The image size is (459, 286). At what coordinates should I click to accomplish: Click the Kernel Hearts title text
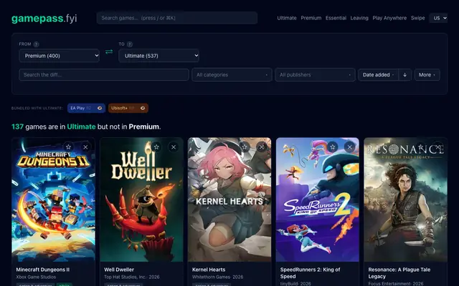coord(209,270)
